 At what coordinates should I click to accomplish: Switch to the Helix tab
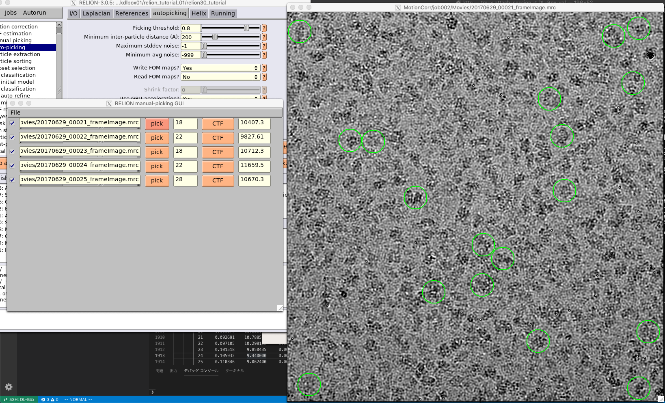coord(199,13)
